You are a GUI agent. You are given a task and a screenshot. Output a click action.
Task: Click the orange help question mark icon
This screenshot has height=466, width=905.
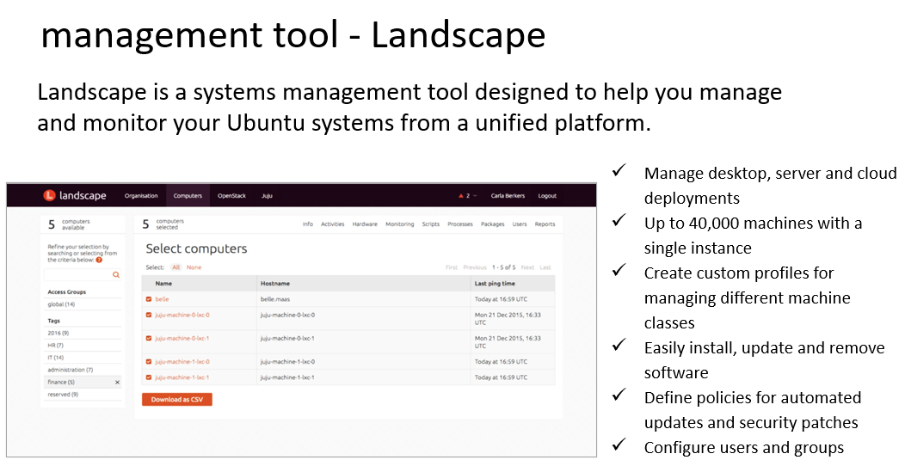click(x=99, y=261)
